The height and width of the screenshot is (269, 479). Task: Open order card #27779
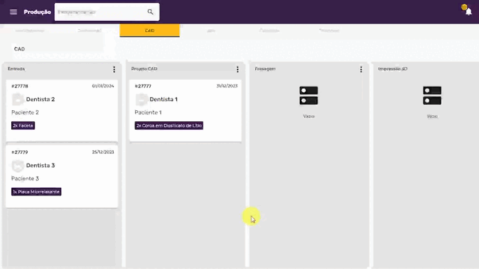point(62,176)
